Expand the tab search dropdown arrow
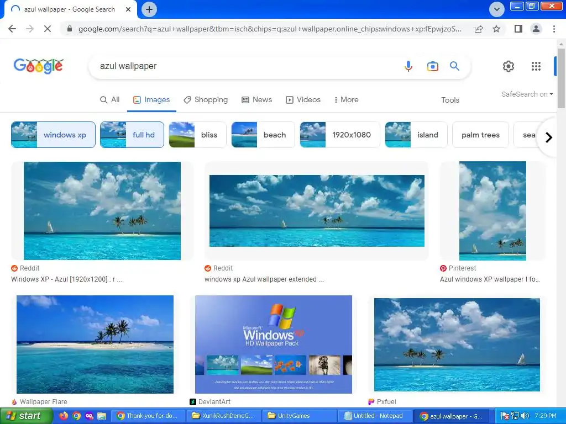 [x=497, y=9]
